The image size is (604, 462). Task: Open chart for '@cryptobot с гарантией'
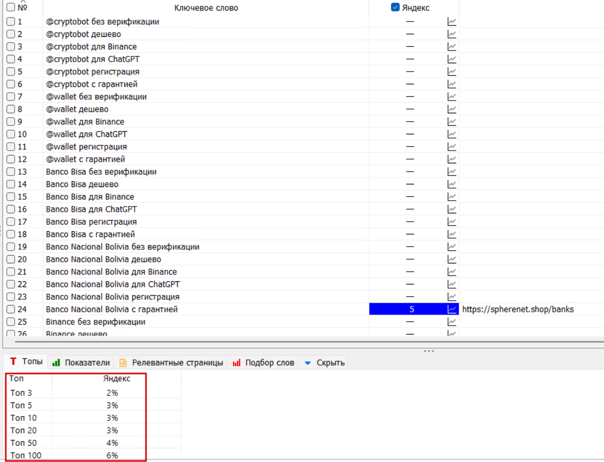452,84
